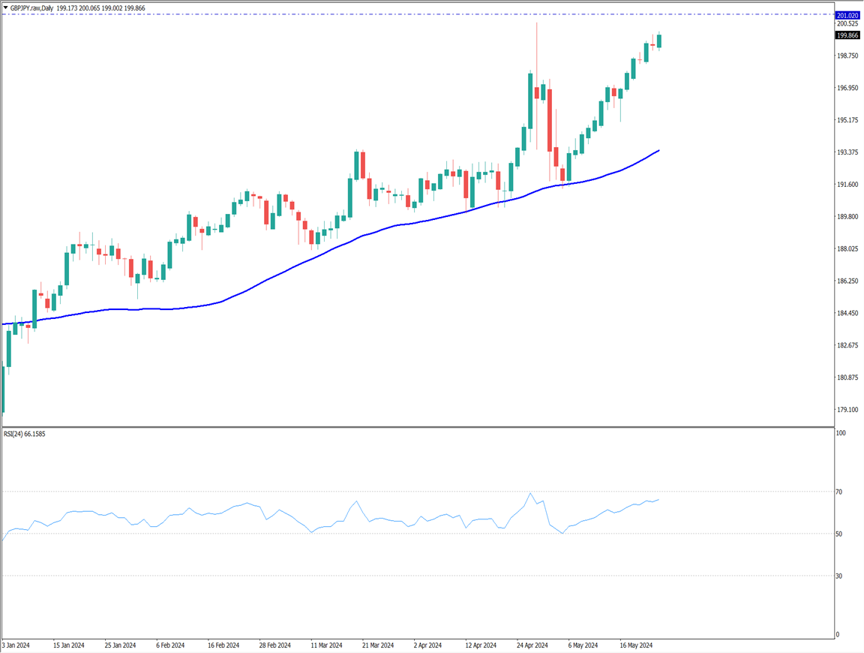Image resolution: width=864 pixels, height=653 pixels.
Task: Click the 179.100 price scale label
Action: [848, 410]
